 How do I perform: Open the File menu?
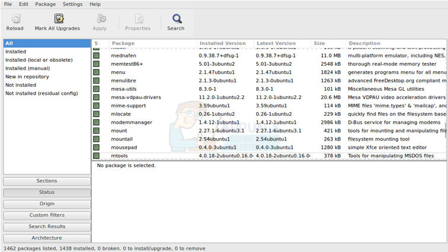(x=8, y=4)
